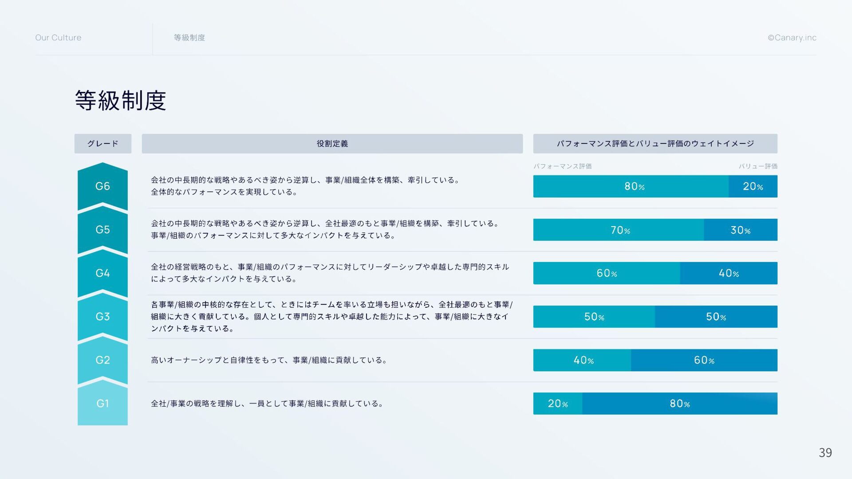Click the Our Culture header label

click(58, 38)
